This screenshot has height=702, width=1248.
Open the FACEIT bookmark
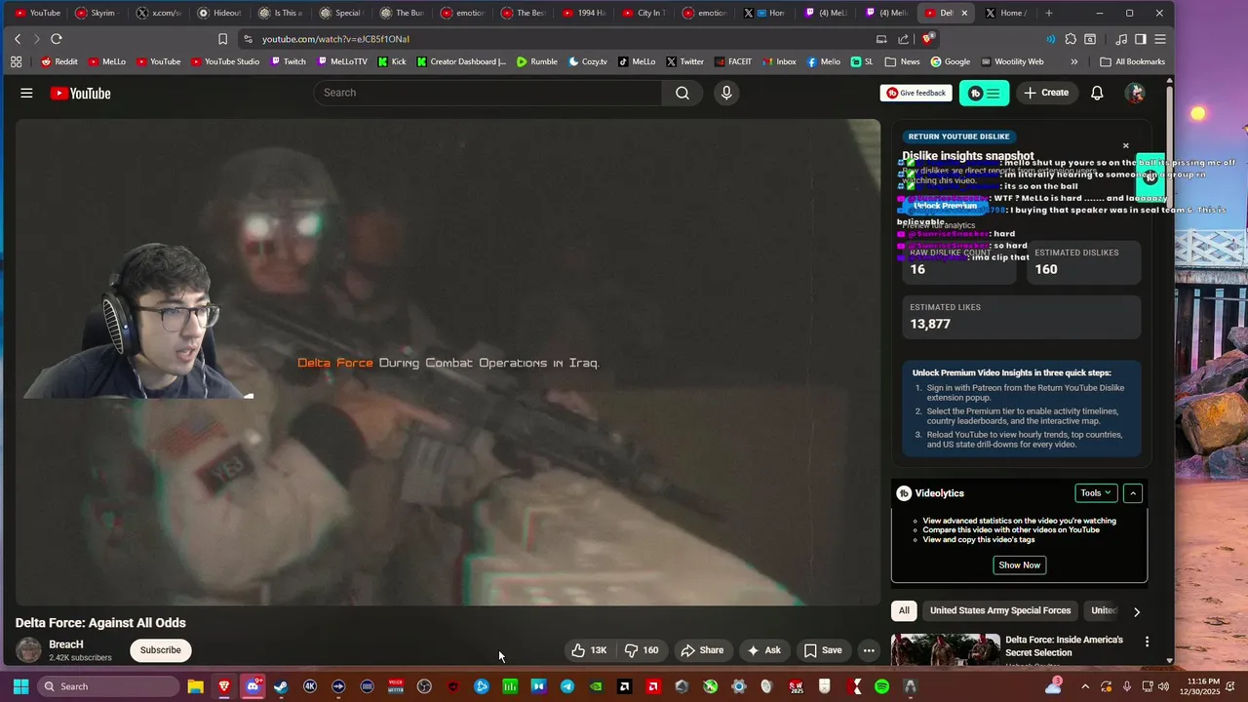[x=732, y=61]
